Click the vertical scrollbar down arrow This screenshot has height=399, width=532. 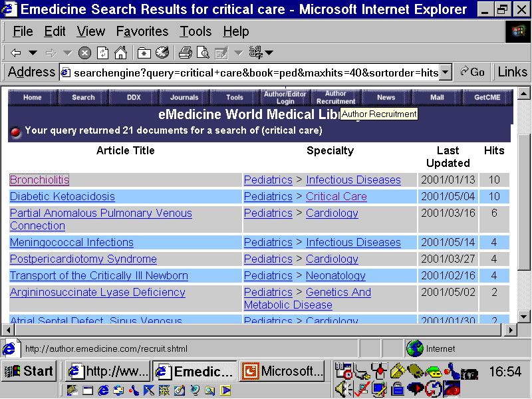pos(524,317)
